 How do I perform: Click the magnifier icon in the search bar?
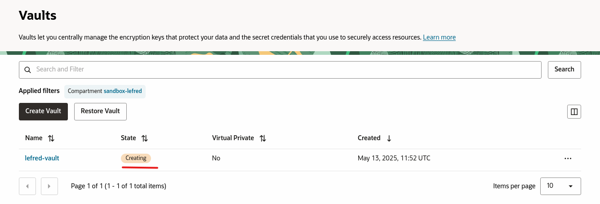(x=27, y=70)
